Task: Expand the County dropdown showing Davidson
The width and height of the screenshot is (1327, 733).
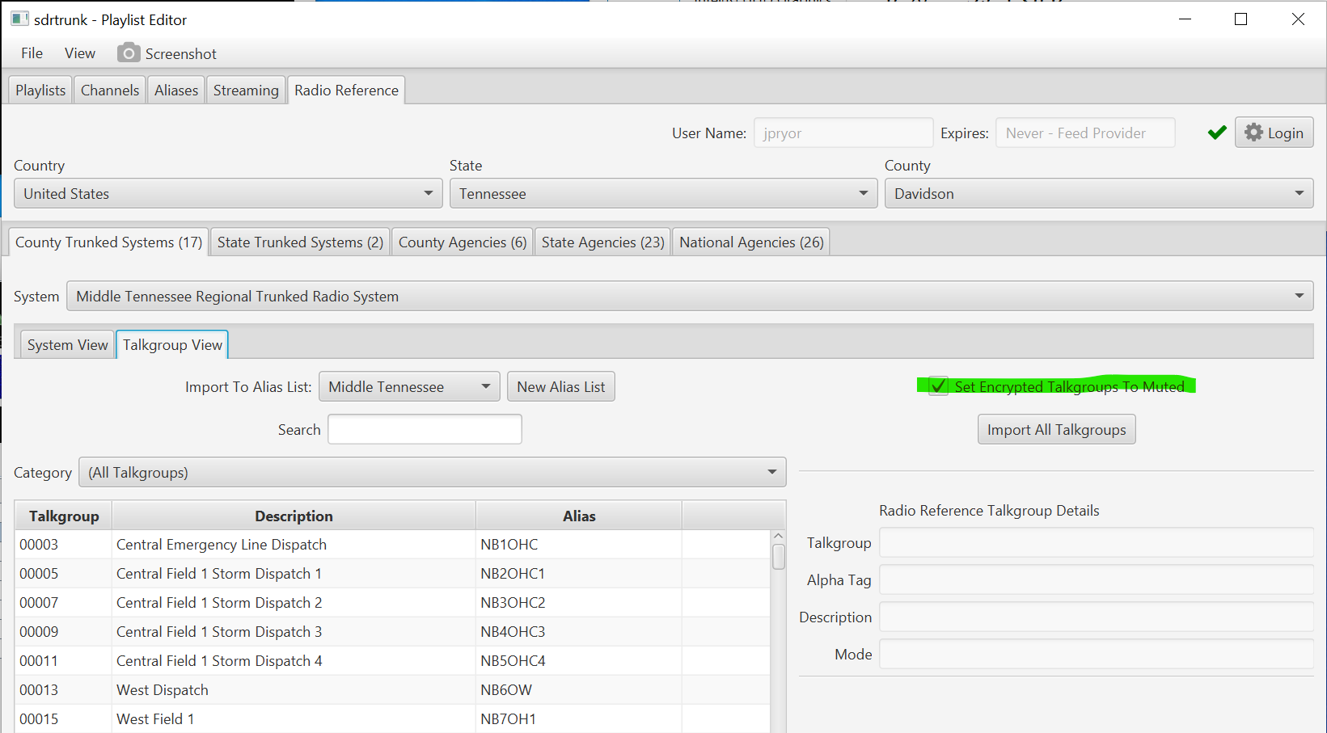Action: tap(1299, 193)
